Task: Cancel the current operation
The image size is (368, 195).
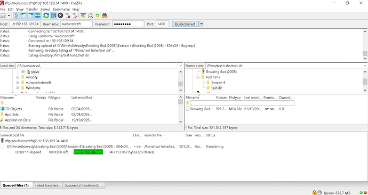Action: coord(60,15)
